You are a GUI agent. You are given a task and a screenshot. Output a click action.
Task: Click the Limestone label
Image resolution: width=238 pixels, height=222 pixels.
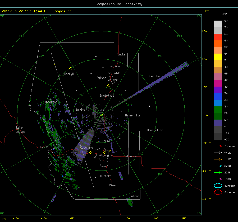coord(50,102)
